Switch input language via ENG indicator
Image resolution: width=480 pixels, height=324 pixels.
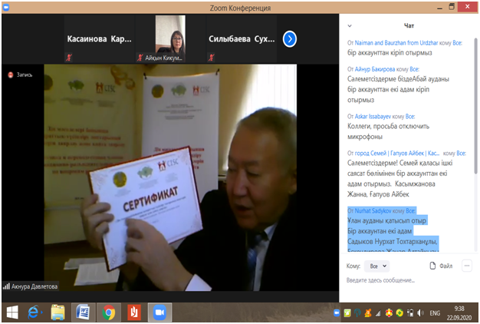click(435, 313)
